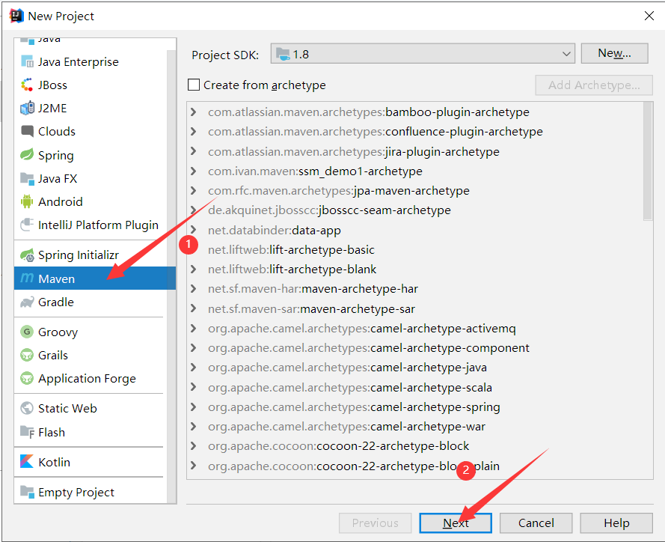Viewport: 665px width, 542px height.
Task: Click the Clouds speech-bubble icon
Action: tap(27, 131)
